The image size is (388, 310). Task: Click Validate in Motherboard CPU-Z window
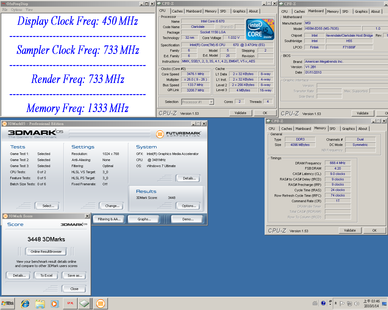[363, 113]
